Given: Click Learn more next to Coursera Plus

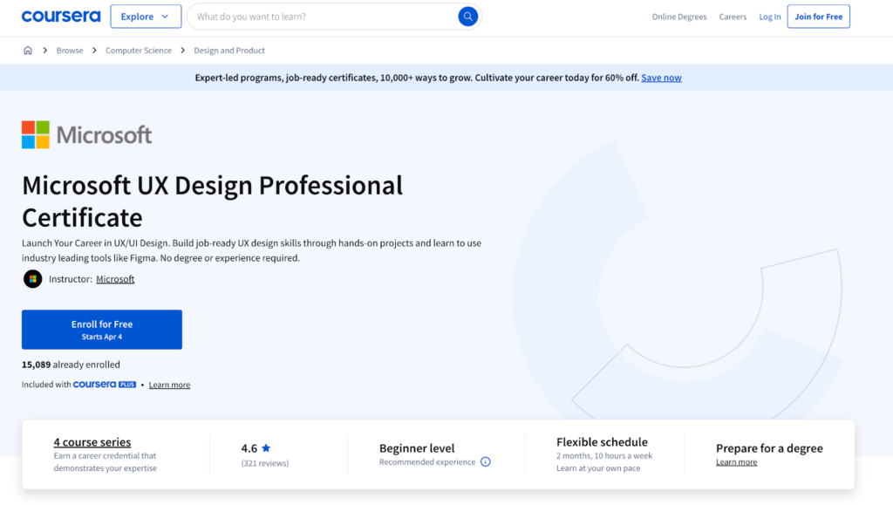Looking at the screenshot, I should (x=169, y=385).
